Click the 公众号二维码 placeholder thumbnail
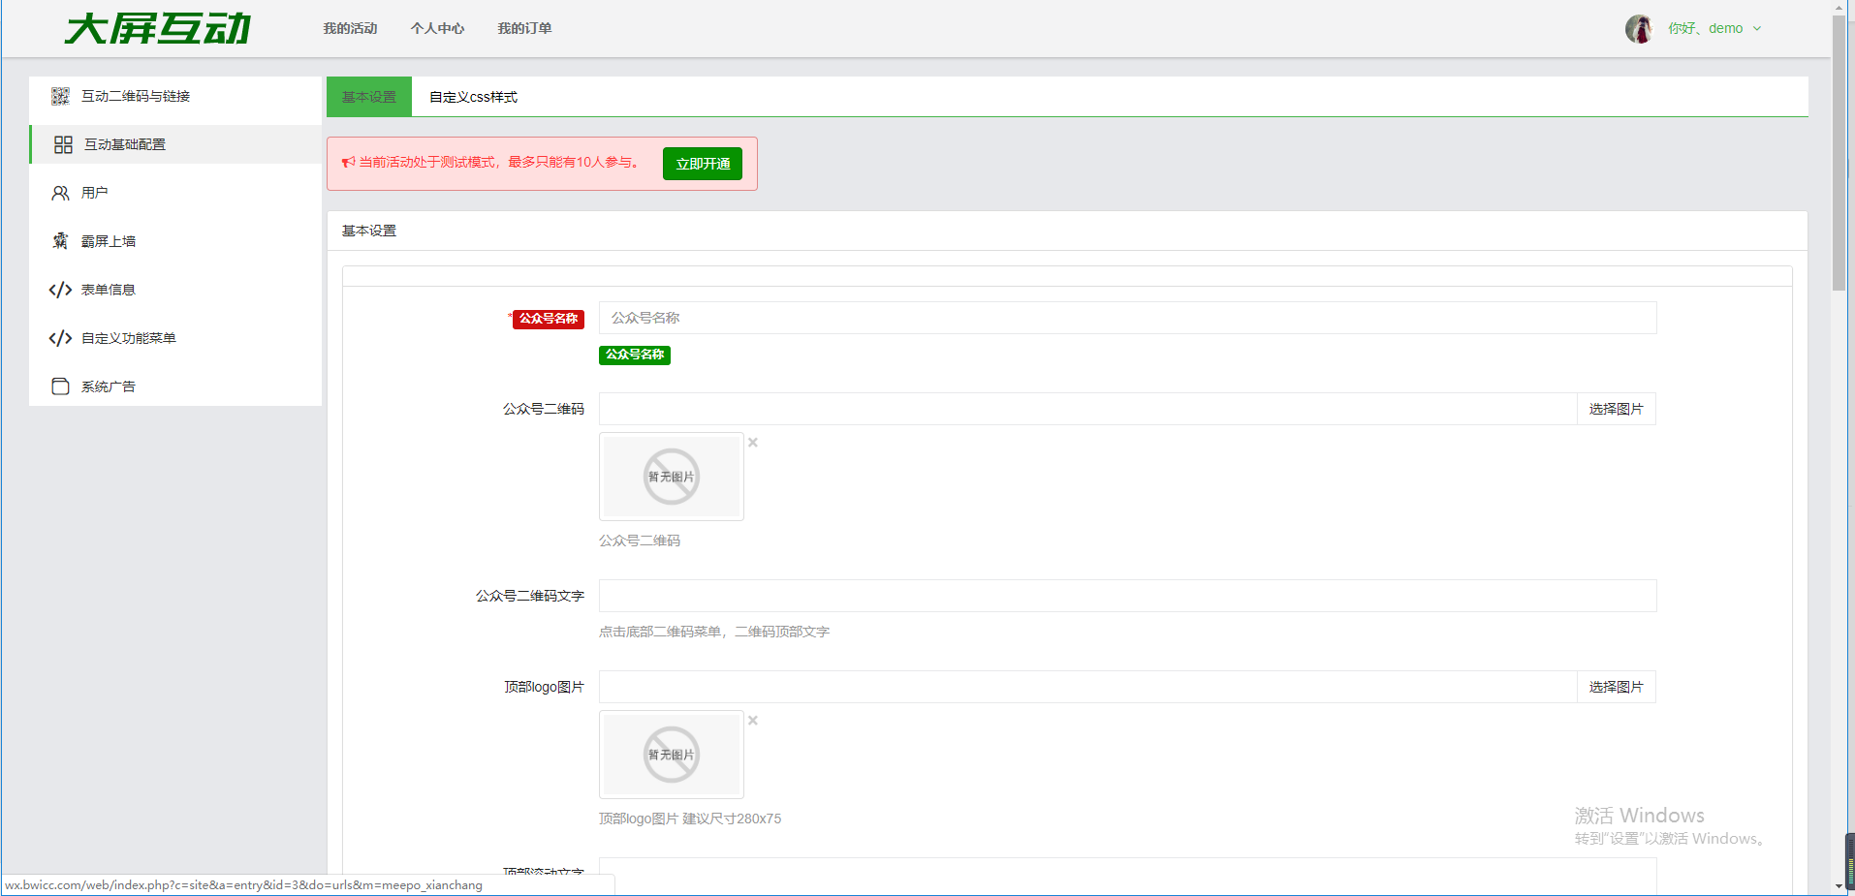This screenshot has height=896, width=1855. pos(672,477)
